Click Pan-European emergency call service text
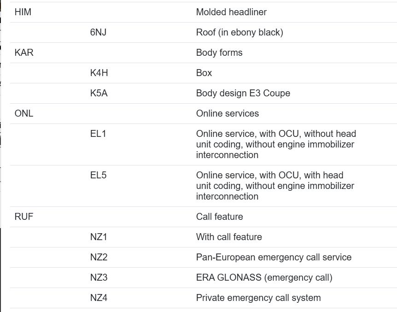The width and height of the screenshot is (397, 312). coord(274,257)
